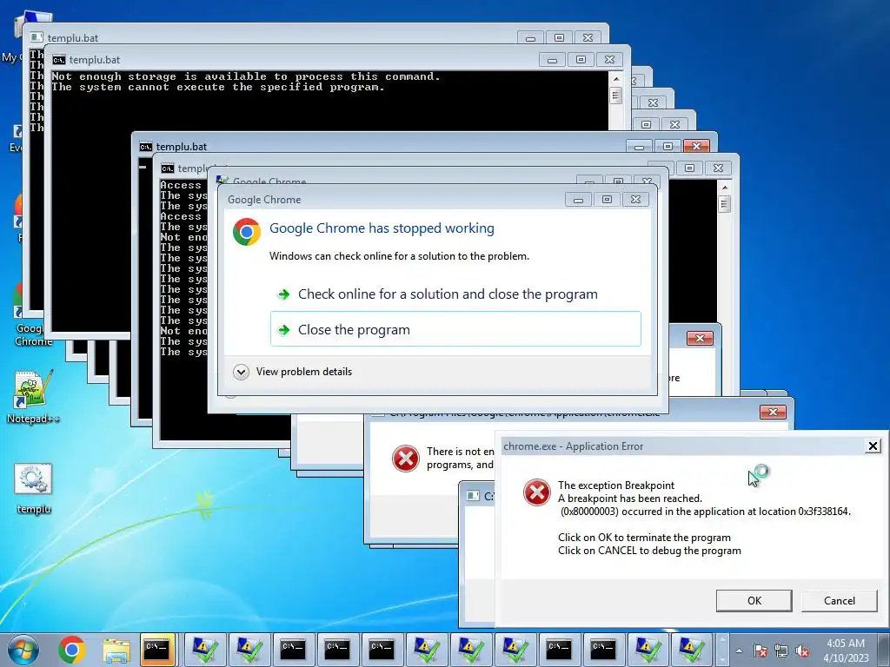
Task: Select the highlighted active command prompt taskbar button
Action: coord(157,650)
